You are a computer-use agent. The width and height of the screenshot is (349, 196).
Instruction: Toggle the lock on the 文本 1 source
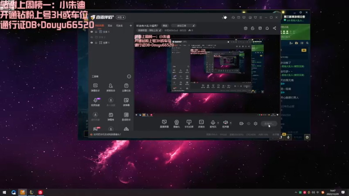click(x=96, y=32)
